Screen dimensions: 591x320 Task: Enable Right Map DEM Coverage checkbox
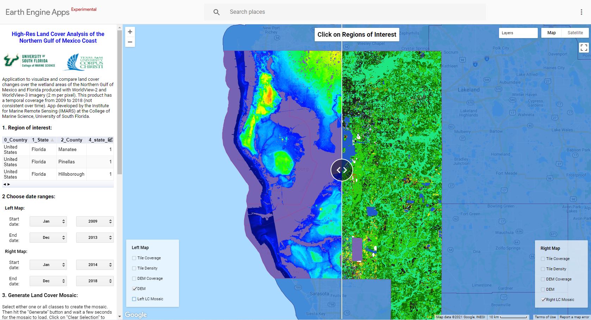543,279
